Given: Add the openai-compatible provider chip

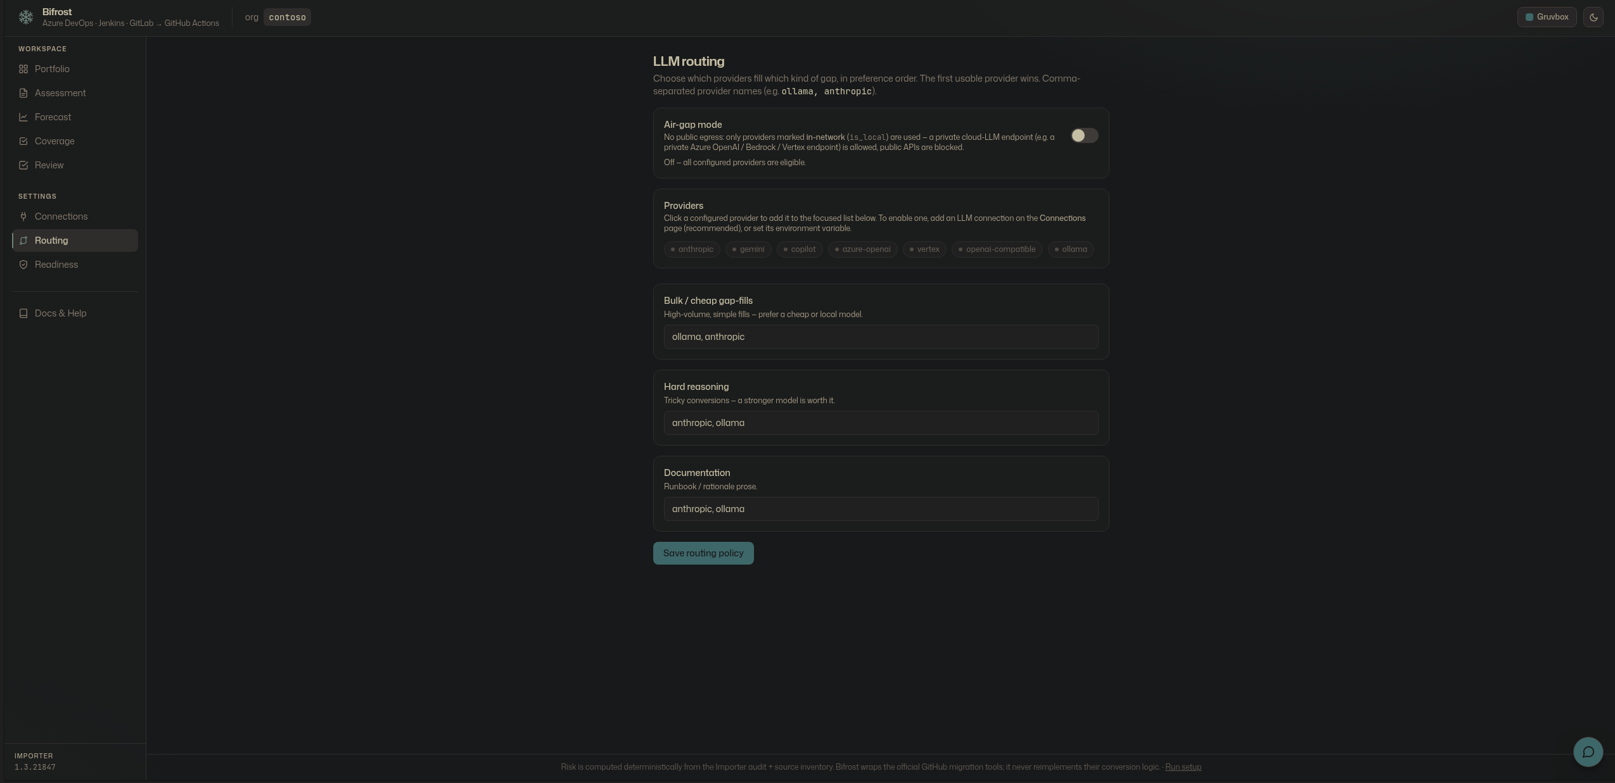Looking at the screenshot, I should point(997,249).
